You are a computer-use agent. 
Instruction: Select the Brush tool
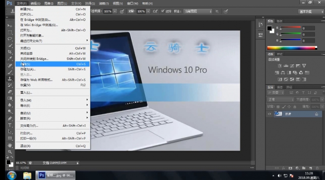10,72
